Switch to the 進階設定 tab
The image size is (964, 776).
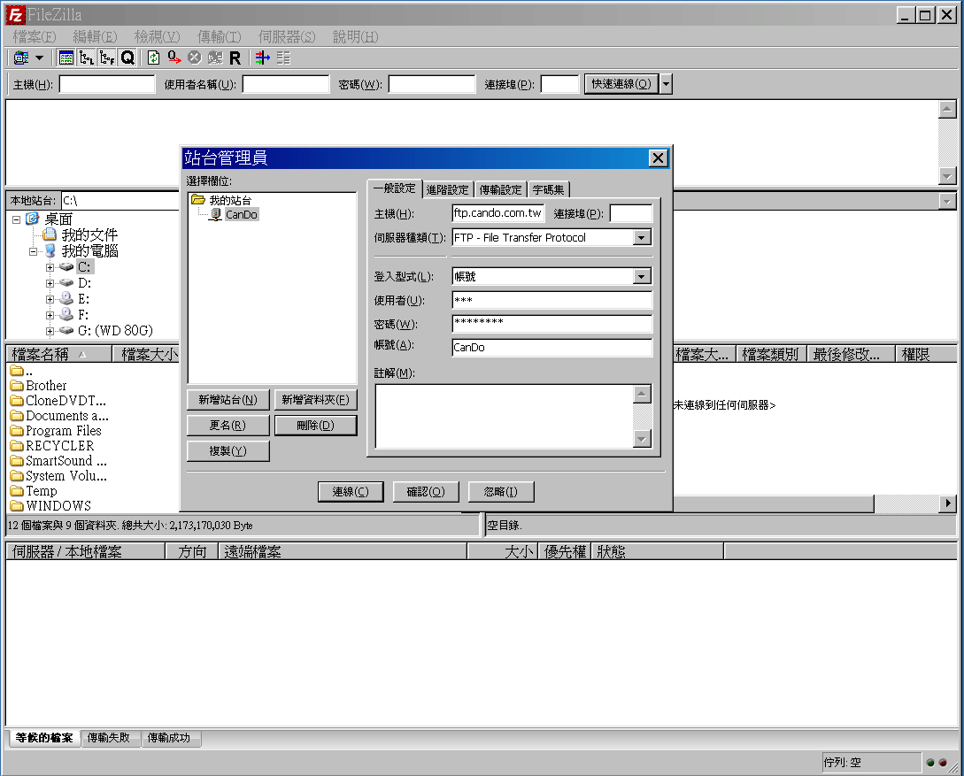click(448, 190)
